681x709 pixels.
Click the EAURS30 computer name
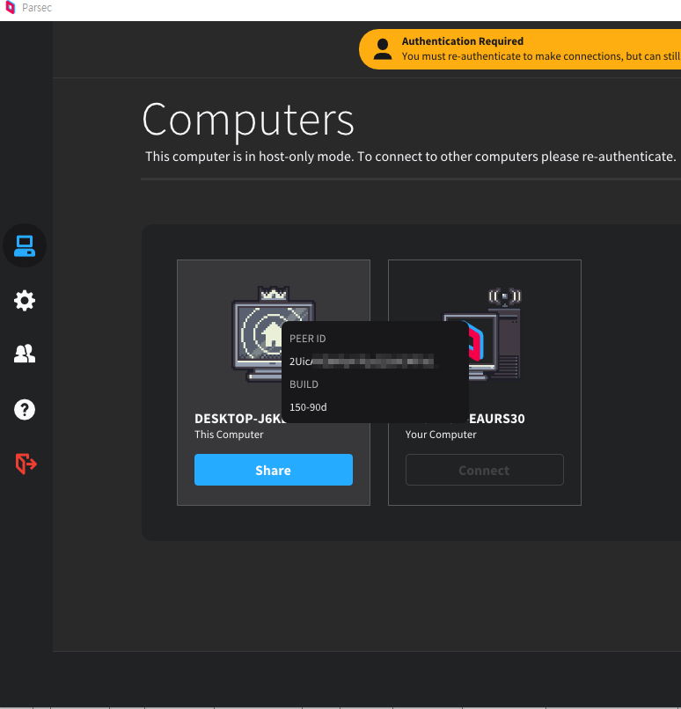click(x=496, y=419)
